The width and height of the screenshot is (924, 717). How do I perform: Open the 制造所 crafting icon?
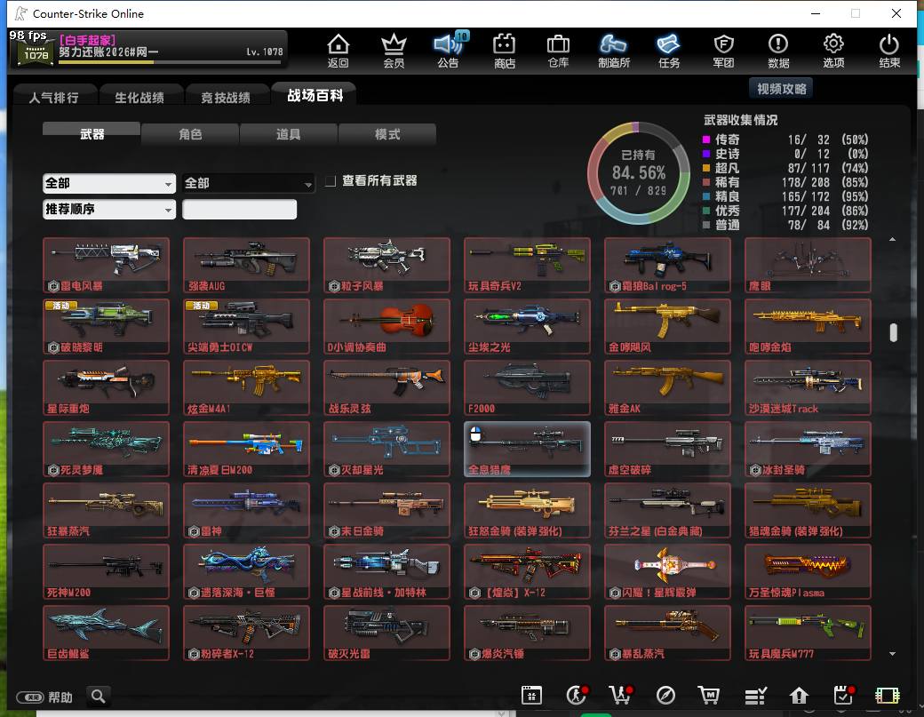(x=613, y=50)
